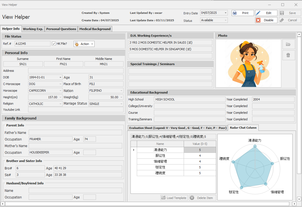Click the Print printer icon
Screen dimensions: 302x207
(235, 13)
